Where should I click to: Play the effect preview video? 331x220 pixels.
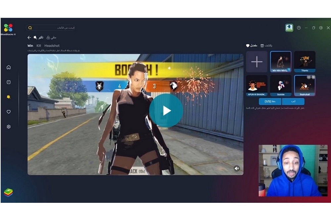click(x=166, y=111)
